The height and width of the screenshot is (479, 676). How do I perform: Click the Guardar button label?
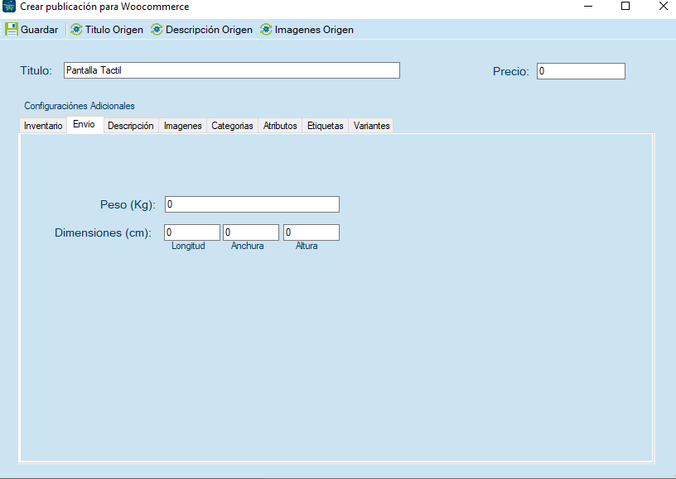pos(39,30)
